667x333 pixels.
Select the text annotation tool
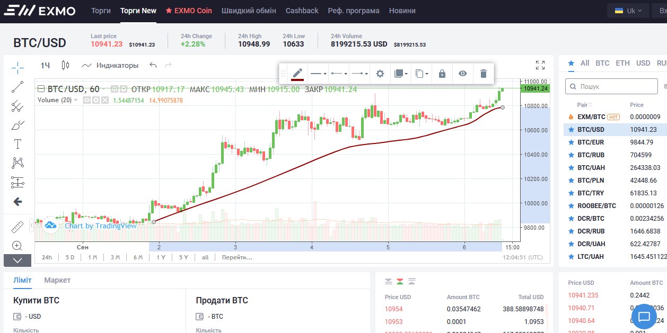click(17, 144)
